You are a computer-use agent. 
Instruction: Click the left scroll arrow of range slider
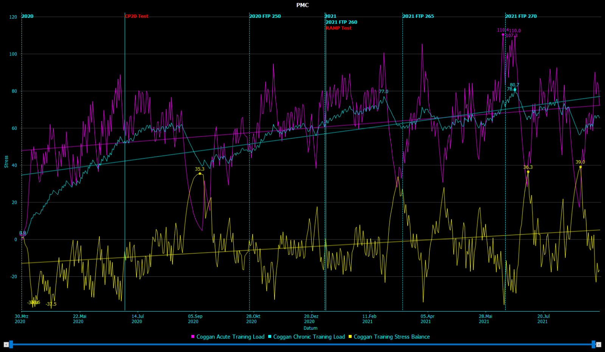[6, 344]
